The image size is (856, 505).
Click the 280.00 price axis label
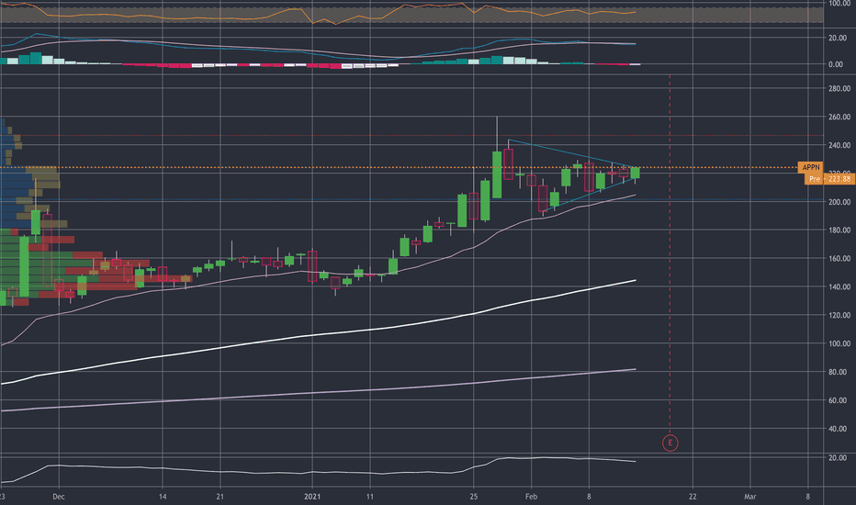839,88
